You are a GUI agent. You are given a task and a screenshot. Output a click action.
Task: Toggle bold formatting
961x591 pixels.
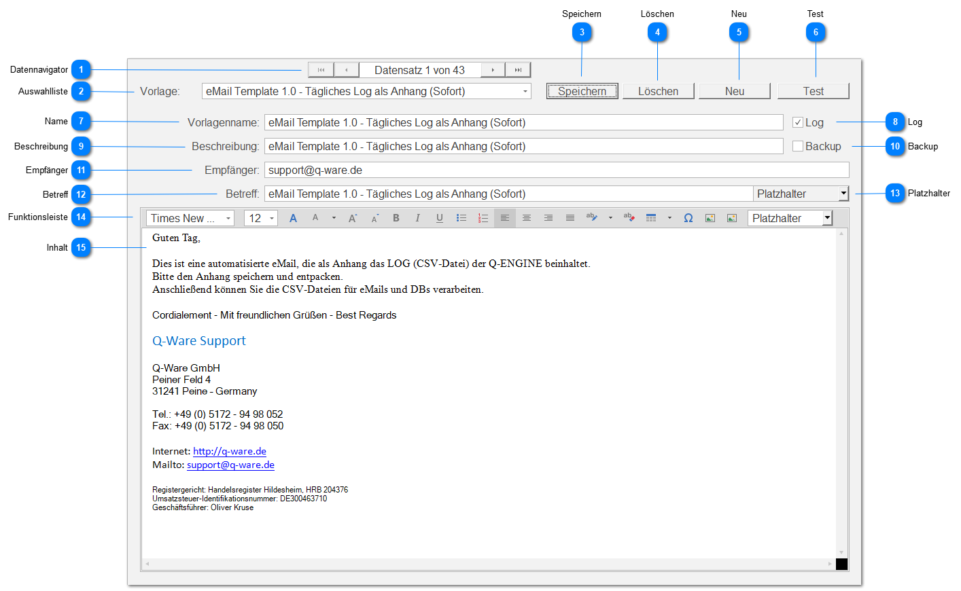tap(396, 218)
